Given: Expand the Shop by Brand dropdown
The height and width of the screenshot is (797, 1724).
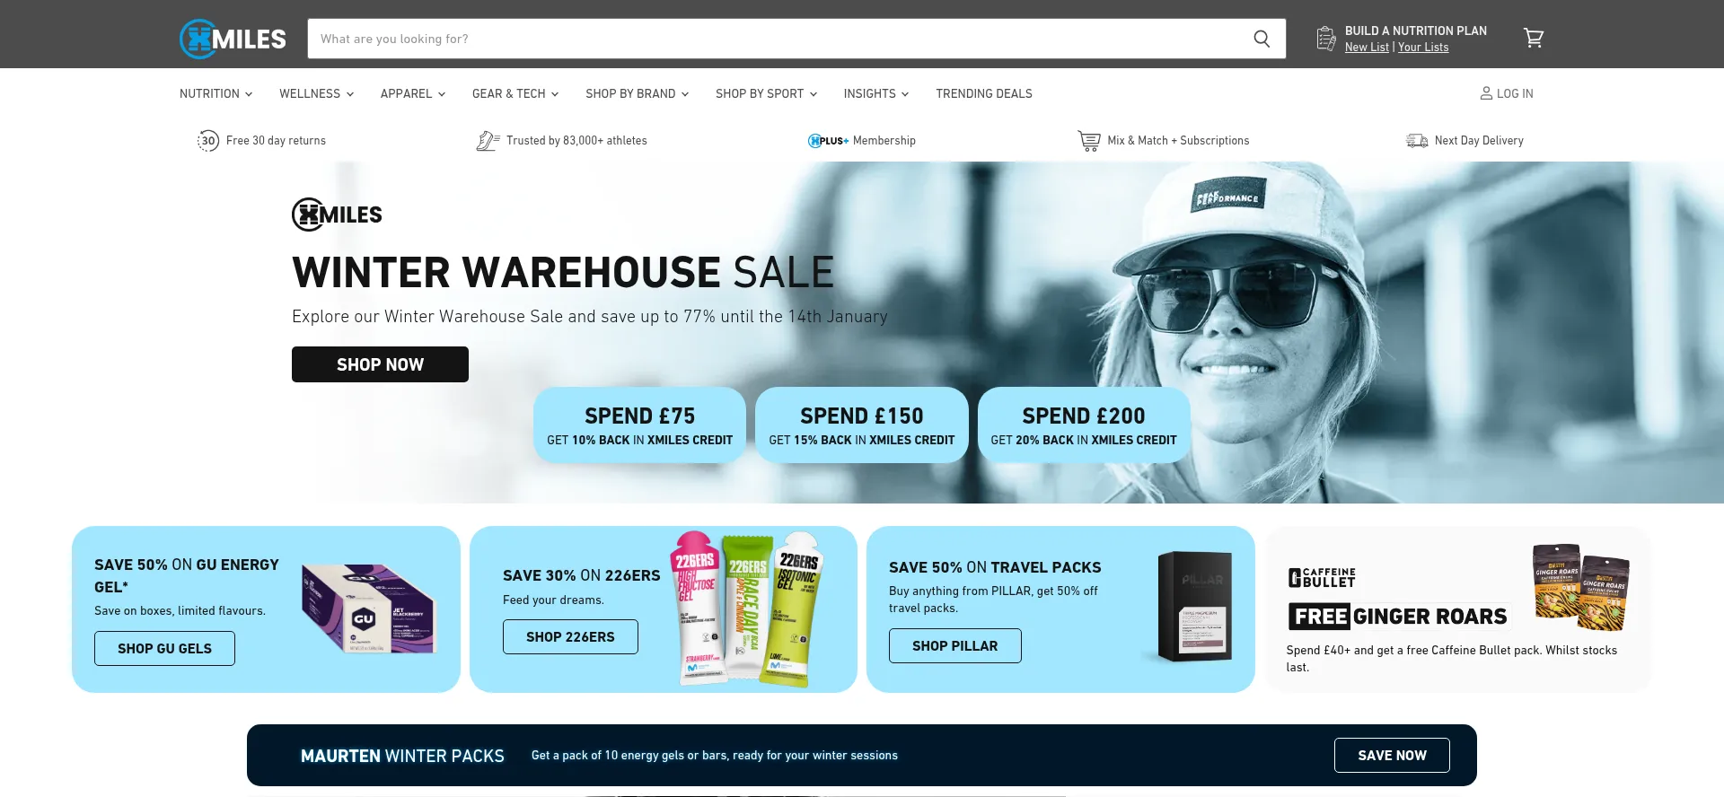Looking at the screenshot, I should click(x=637, y=93).
